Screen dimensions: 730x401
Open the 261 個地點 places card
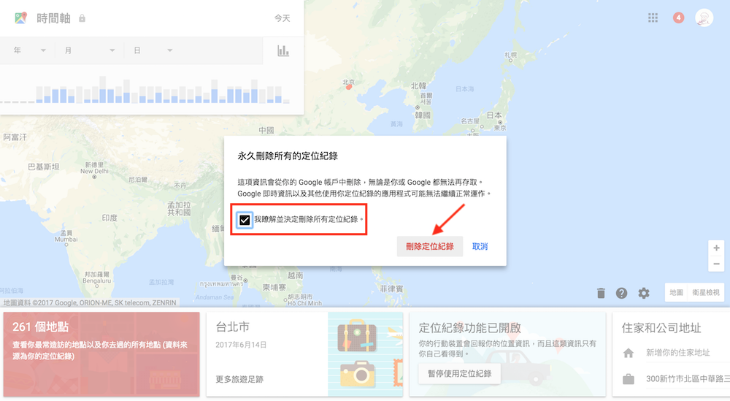point(101,354)
